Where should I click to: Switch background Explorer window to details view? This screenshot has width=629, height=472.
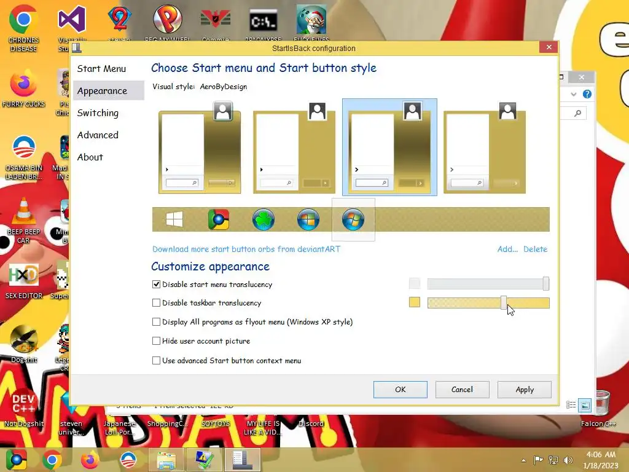tap(571, 405)
